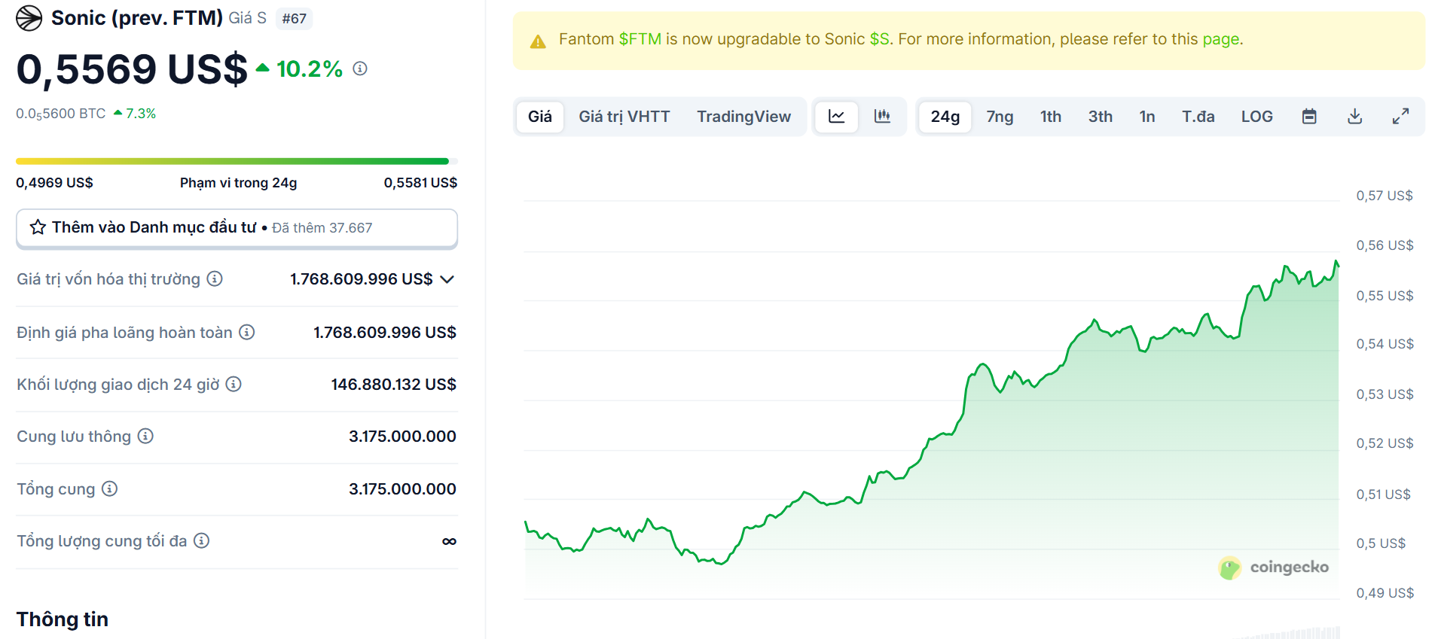Screen dimensions: 1438x639
Task: Expand the chart to fullscreen
Action: coord(1400,117)
